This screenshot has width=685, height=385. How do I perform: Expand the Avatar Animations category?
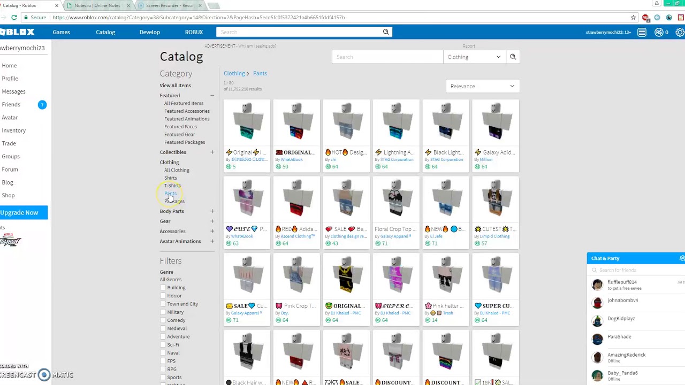point(212,241)
